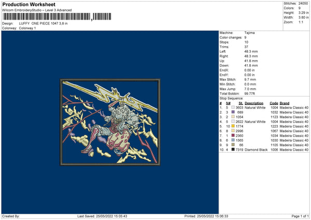Click the EndX: label
The width and height of the screenshot is (311, 220).
pyautogui.click(x=224, y=70)
